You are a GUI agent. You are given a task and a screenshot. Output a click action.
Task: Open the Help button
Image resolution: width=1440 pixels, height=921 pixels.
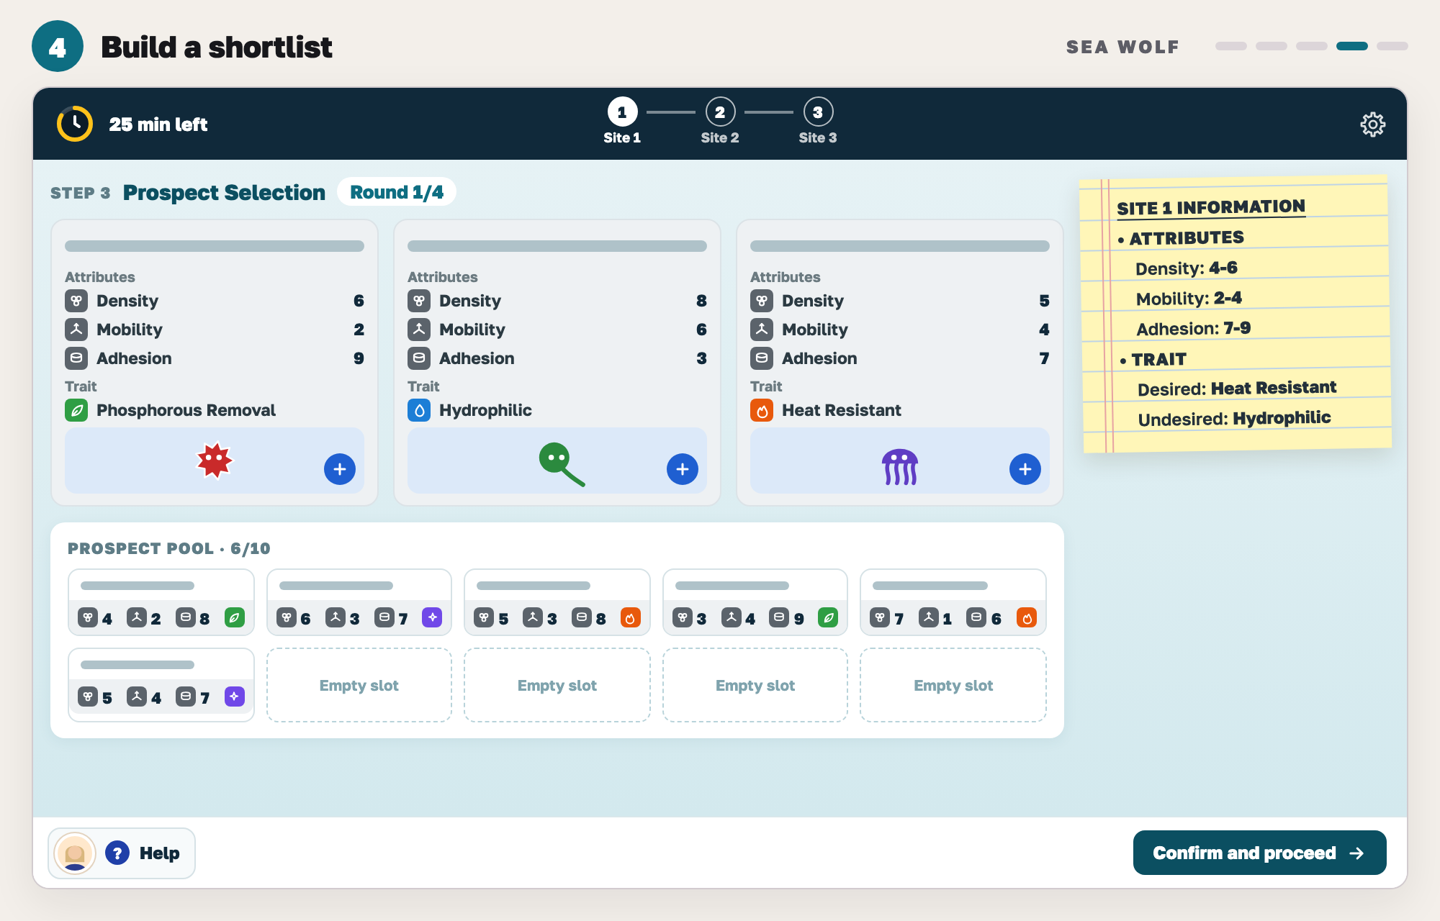tap(122, 853)
